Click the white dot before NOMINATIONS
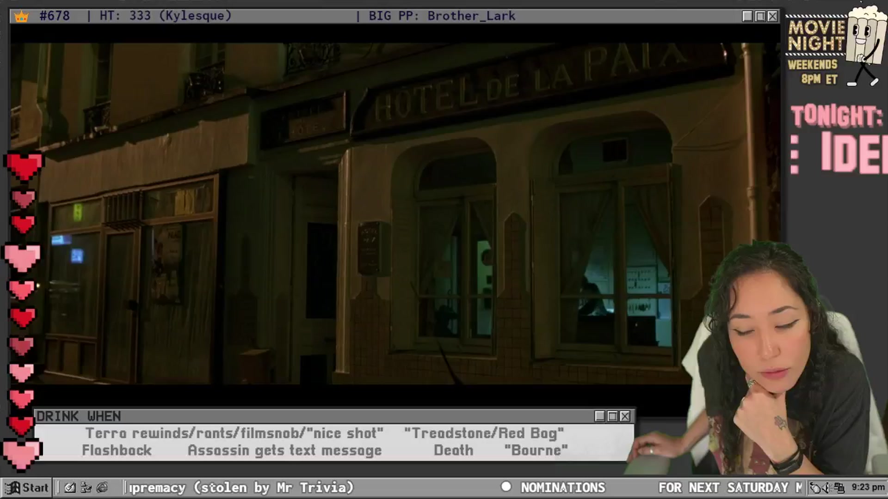 coord(506,487)
